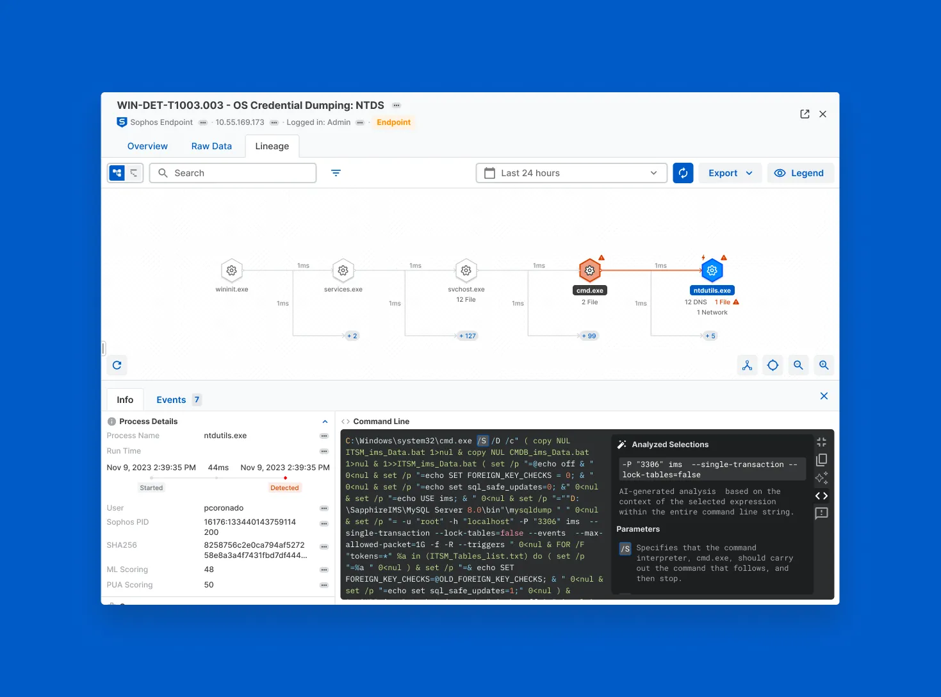This screenshot has width=941, height=697.
Task: Send feedback via the comment icon
Action: tap(821, 514)
